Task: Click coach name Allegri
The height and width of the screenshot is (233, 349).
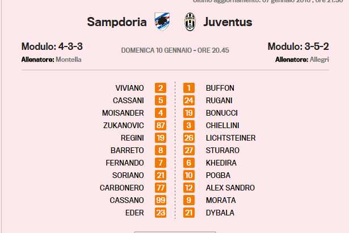Action: pos(319,60)
